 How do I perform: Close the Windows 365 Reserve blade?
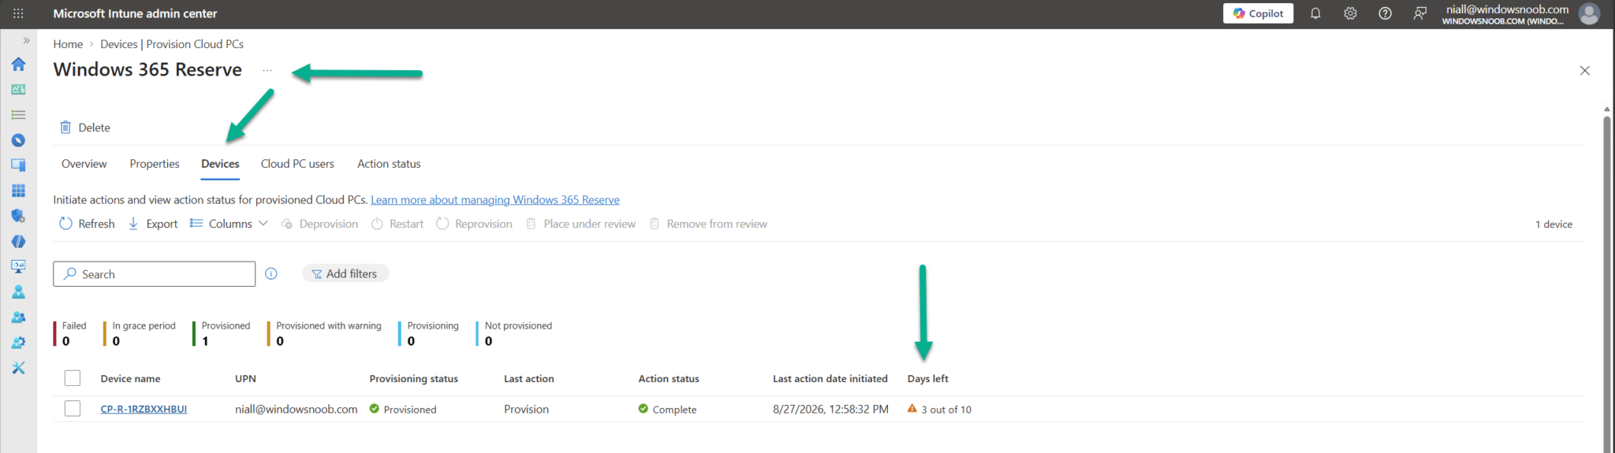coord(1584,71)
